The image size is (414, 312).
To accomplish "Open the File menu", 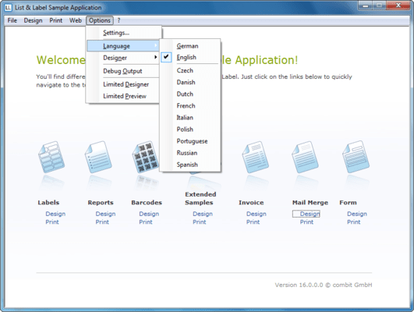I will (x=12, y=20).
